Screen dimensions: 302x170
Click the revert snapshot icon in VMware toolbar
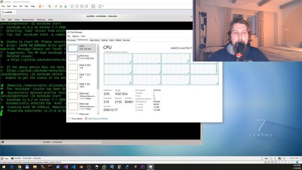coord(61,6)
